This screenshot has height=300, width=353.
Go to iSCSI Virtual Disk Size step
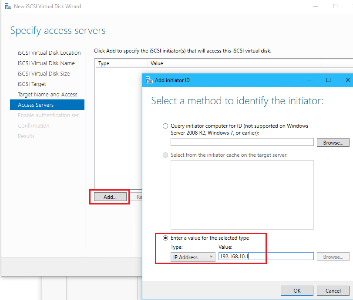pyautogui.click(x=44, y=74)
